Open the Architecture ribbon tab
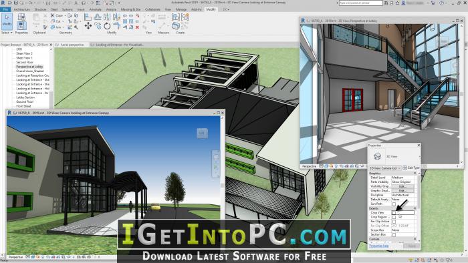This screenshot has height=263, width=468. pyautogui.click(x=22, y=9)
